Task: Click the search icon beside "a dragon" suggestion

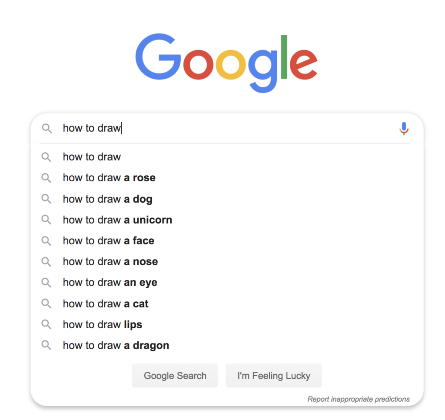Action: coord(46,346)
